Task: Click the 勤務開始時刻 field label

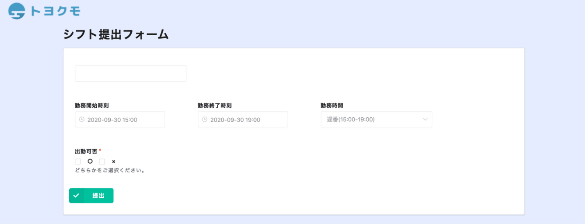Action: (92, 105)
